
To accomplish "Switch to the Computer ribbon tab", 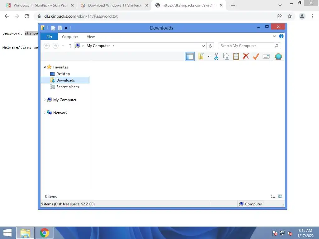I will tap(70, 37).
